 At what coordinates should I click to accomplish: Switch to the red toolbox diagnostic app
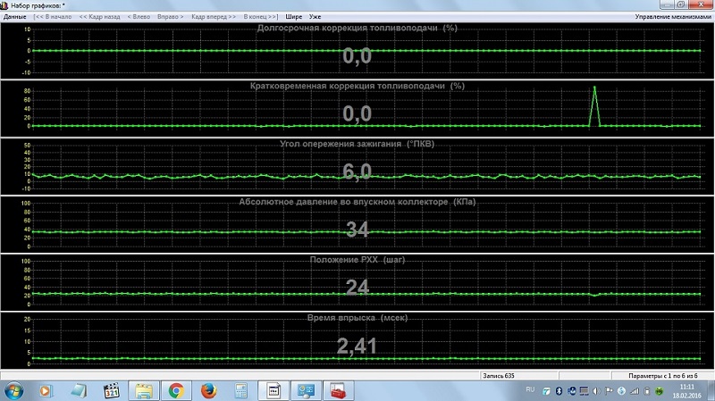coord(338,390)
